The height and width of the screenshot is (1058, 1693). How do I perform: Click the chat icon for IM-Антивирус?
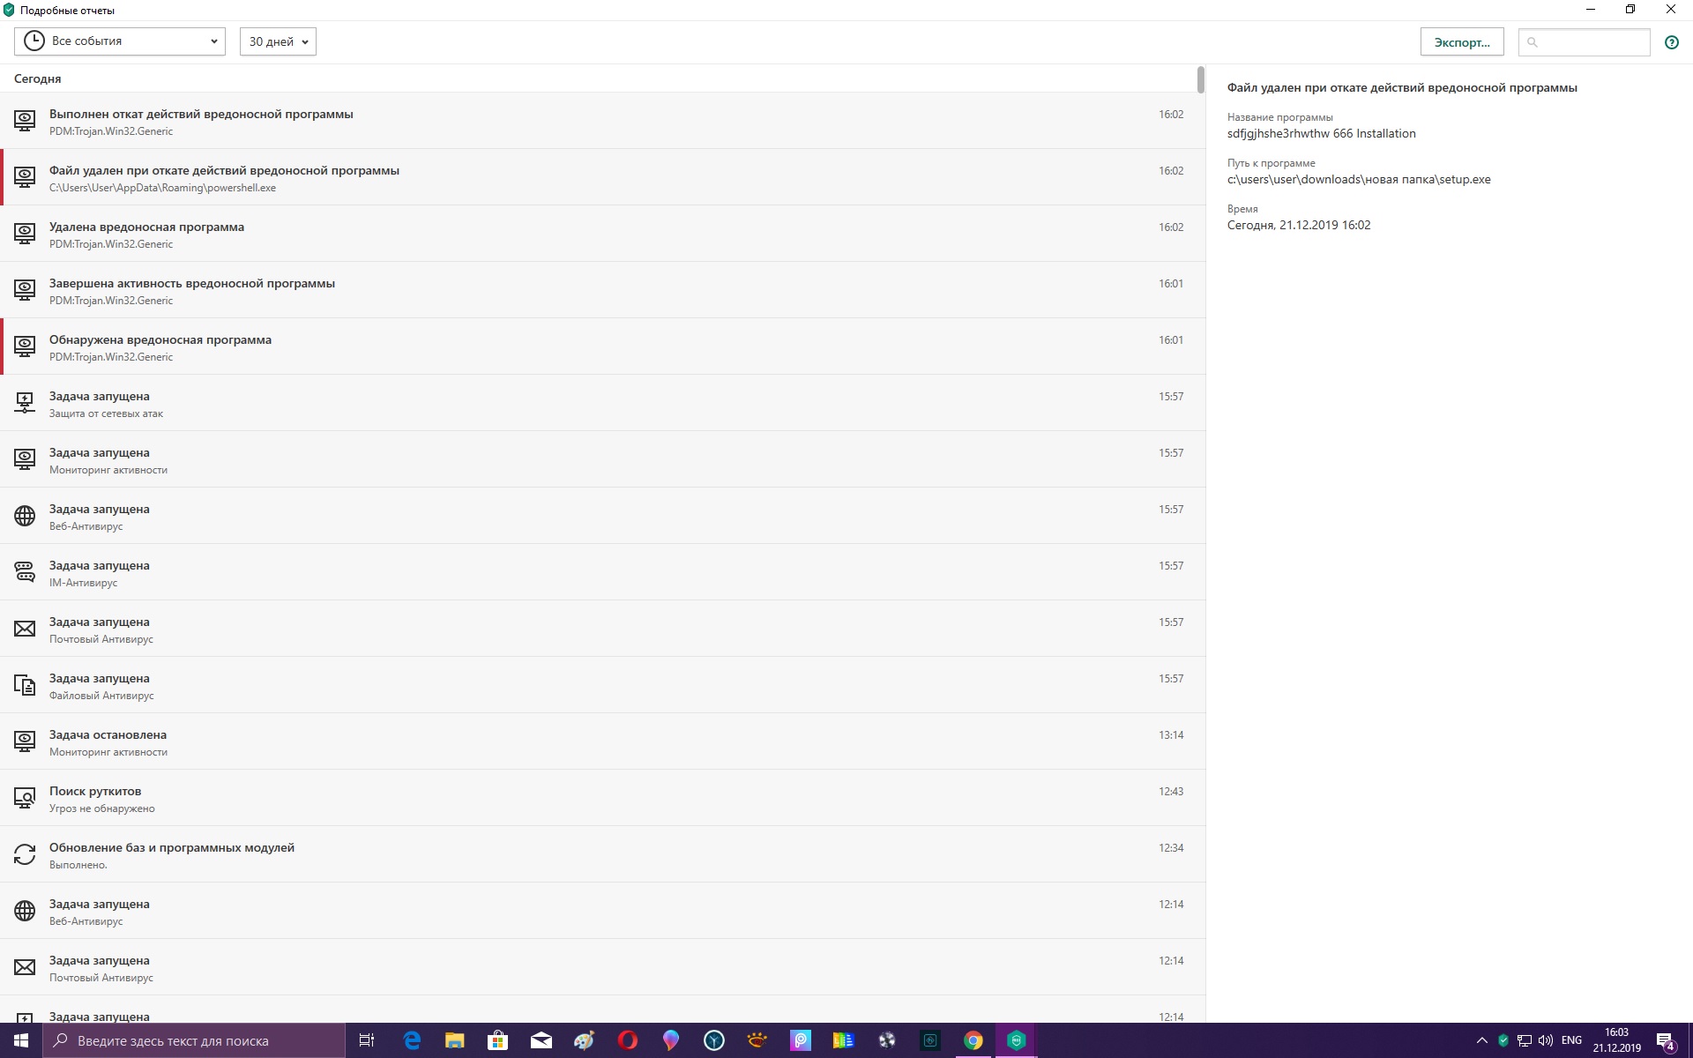pos(25,572)
